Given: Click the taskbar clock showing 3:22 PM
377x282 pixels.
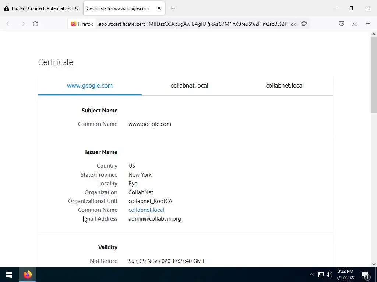Looking at the screenshot, I should point(345,275).
